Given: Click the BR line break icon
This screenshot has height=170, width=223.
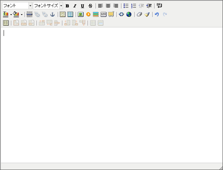Looking at the screenshot, I should (x=159, y=6).
